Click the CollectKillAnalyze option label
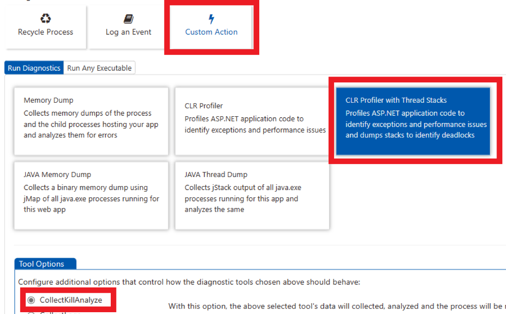This screenshot has height=314, width=506. point(71,300)
